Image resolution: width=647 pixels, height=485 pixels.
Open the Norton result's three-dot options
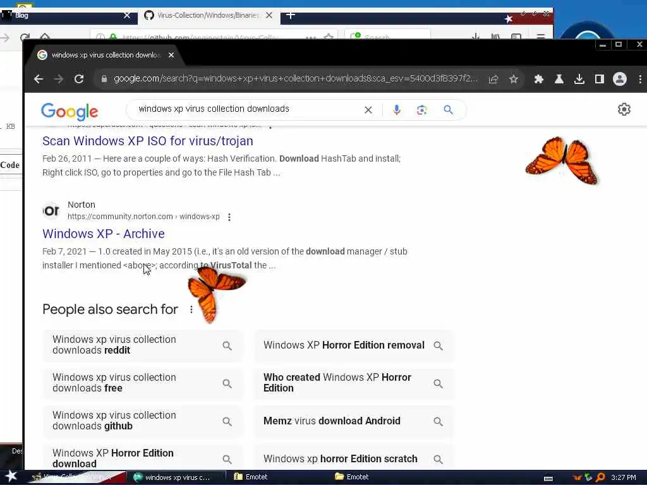pyautogui.click(x=229, y=217)
